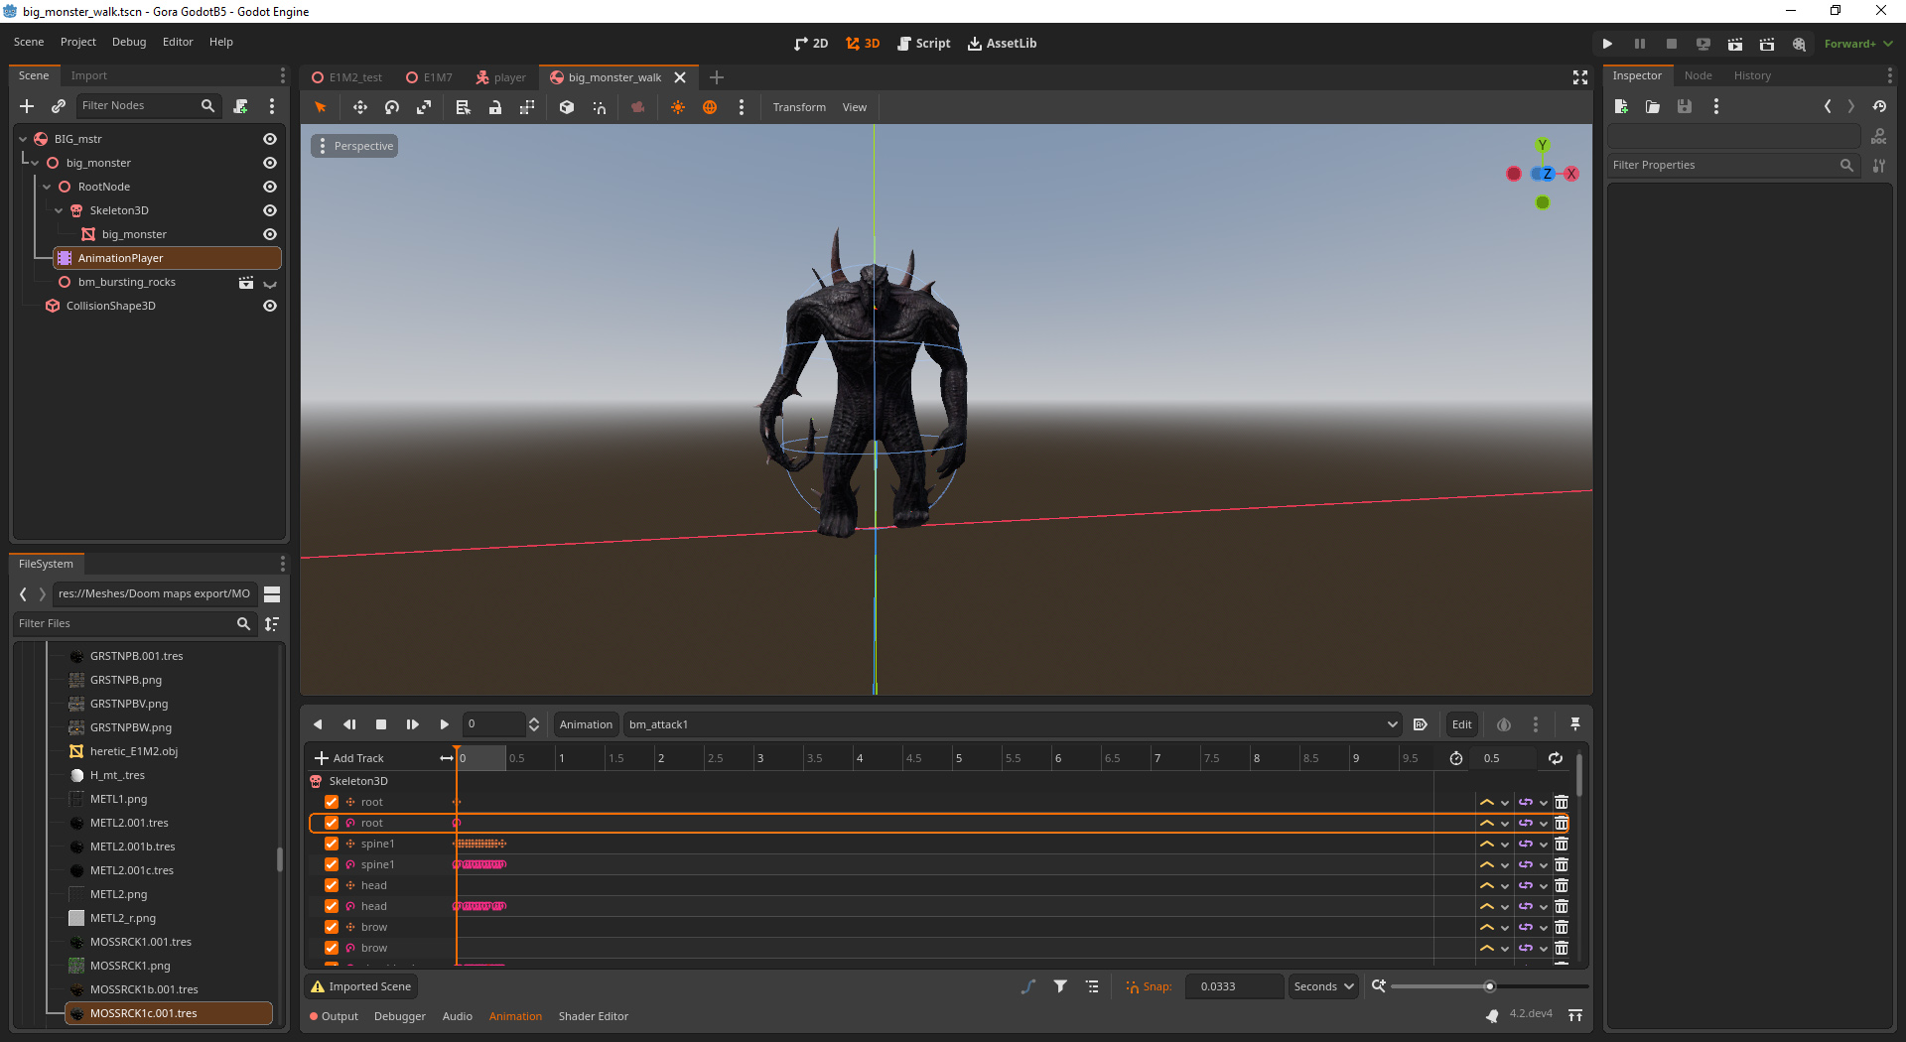Screen dimensions: 1906x1042
Task: Edit the Snap value field
Action: [x=1233, y=986]
